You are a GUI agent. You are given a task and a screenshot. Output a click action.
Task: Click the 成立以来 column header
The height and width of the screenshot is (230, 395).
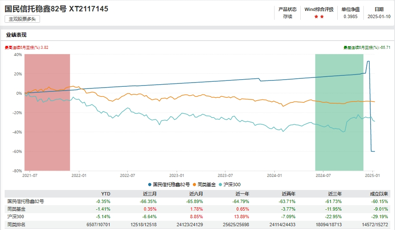click(x=379, y=194)
